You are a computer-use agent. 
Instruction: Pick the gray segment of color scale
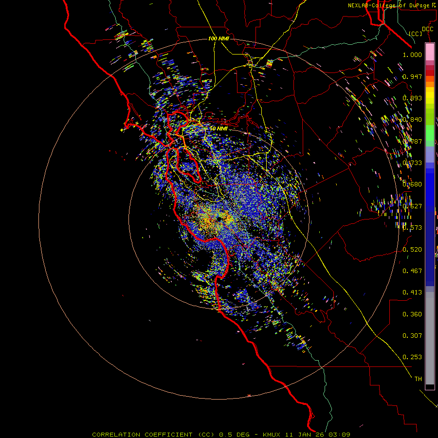point(430,338)
